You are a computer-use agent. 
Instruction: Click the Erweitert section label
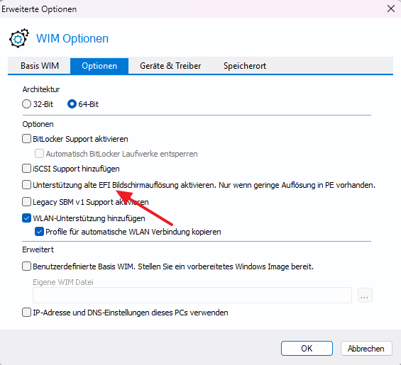pyautogui.click(x=38, y=249)
